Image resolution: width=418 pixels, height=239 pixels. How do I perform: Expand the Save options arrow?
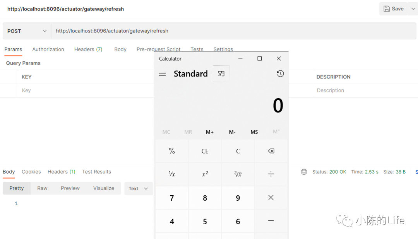(413, 9)
